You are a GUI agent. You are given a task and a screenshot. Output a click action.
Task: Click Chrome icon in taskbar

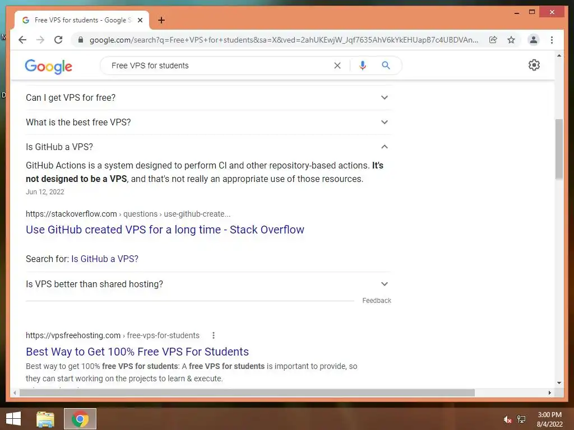pos(80,419)
